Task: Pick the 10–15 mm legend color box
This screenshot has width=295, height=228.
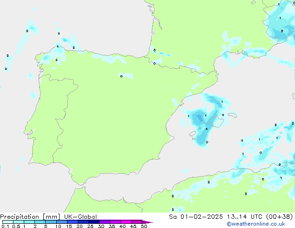Action: click(x=61, y=222)
